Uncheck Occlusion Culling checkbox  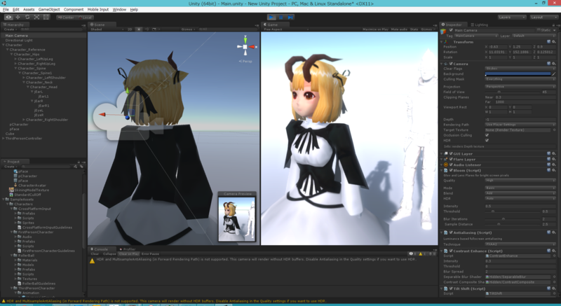487,135
